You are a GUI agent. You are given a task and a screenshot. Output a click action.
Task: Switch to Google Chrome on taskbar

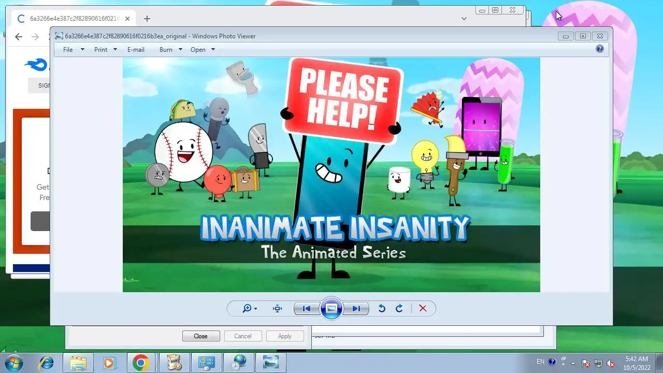point(140,362)
